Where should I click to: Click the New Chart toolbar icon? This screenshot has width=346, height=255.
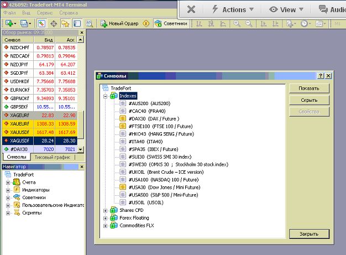pos(11,23)
